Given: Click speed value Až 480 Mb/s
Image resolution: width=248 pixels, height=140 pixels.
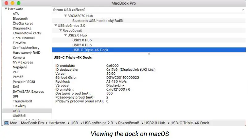Looking at the screenshot, I should pyautogui.click(x=116, y=82).
